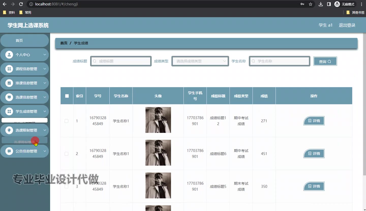Viewport: 366px width, 211px height.
Task: Open the saved passwords key icon
Action: [x=302, y=4]
